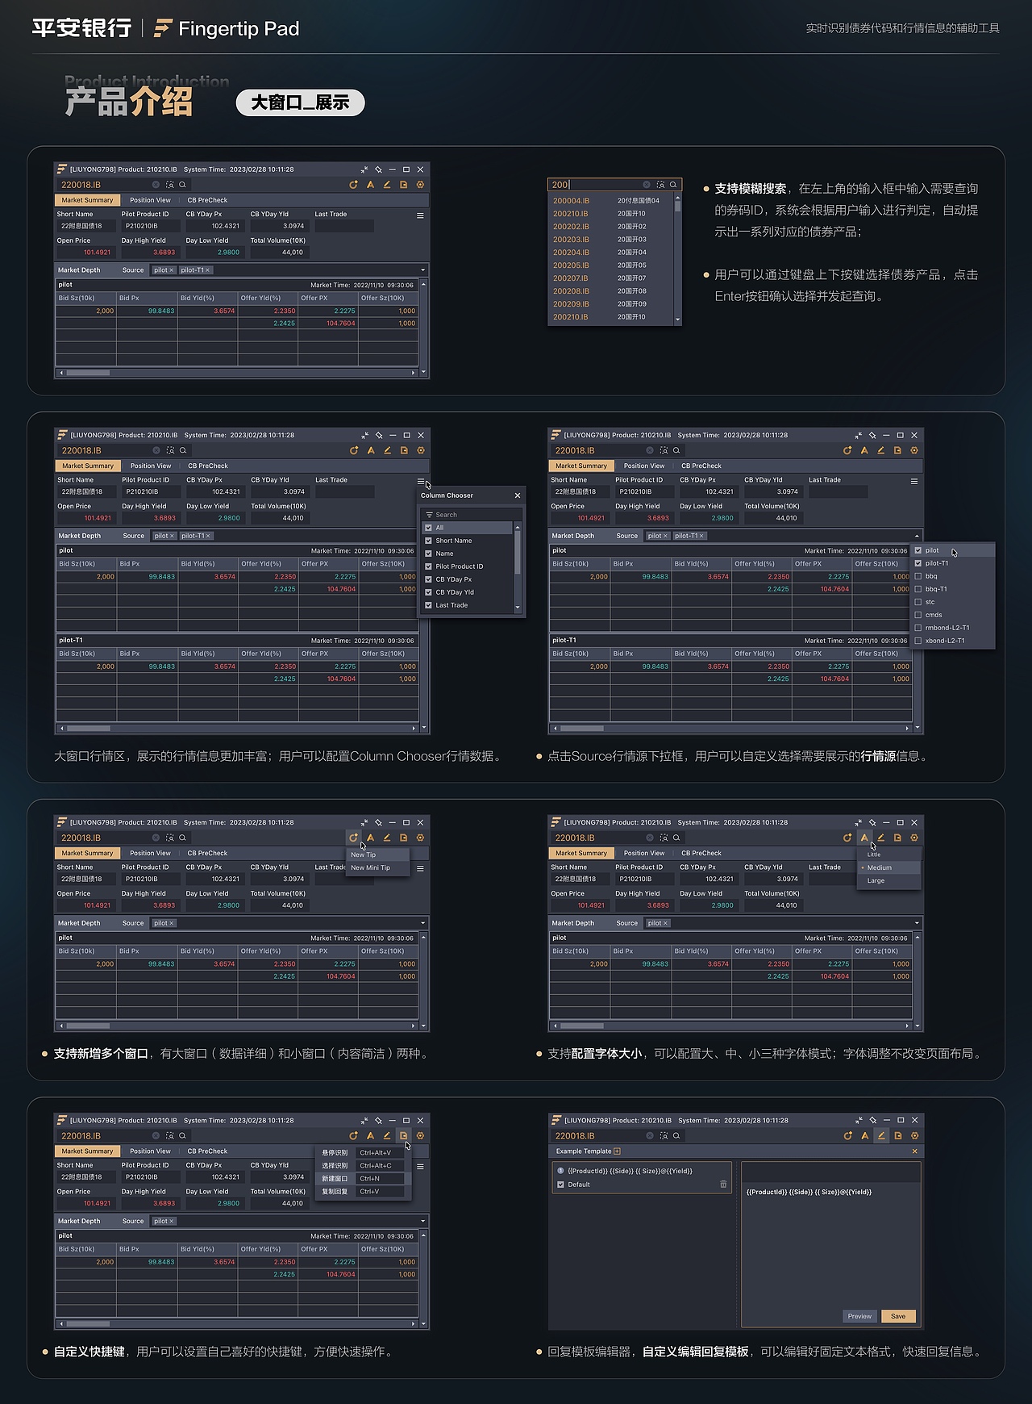This screenshot has width=1032, height=1404.
Task: Click shortcut keys icon in topmost window toolbar
Action: 404,185
